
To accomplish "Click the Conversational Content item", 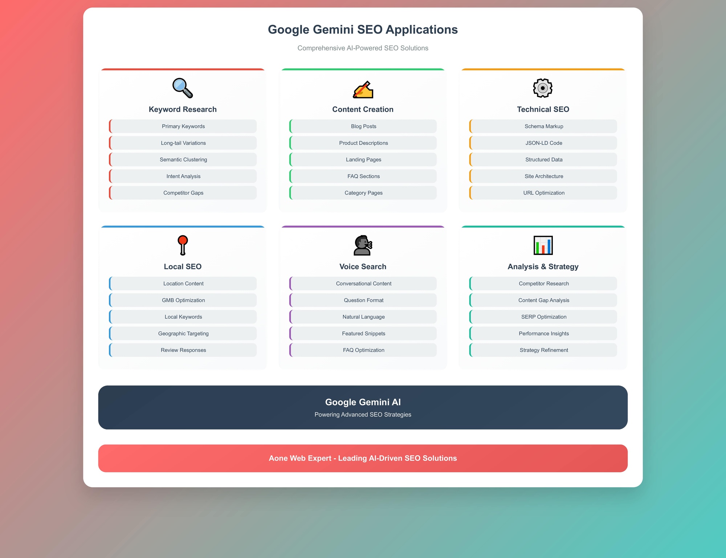I will (363, 284).
